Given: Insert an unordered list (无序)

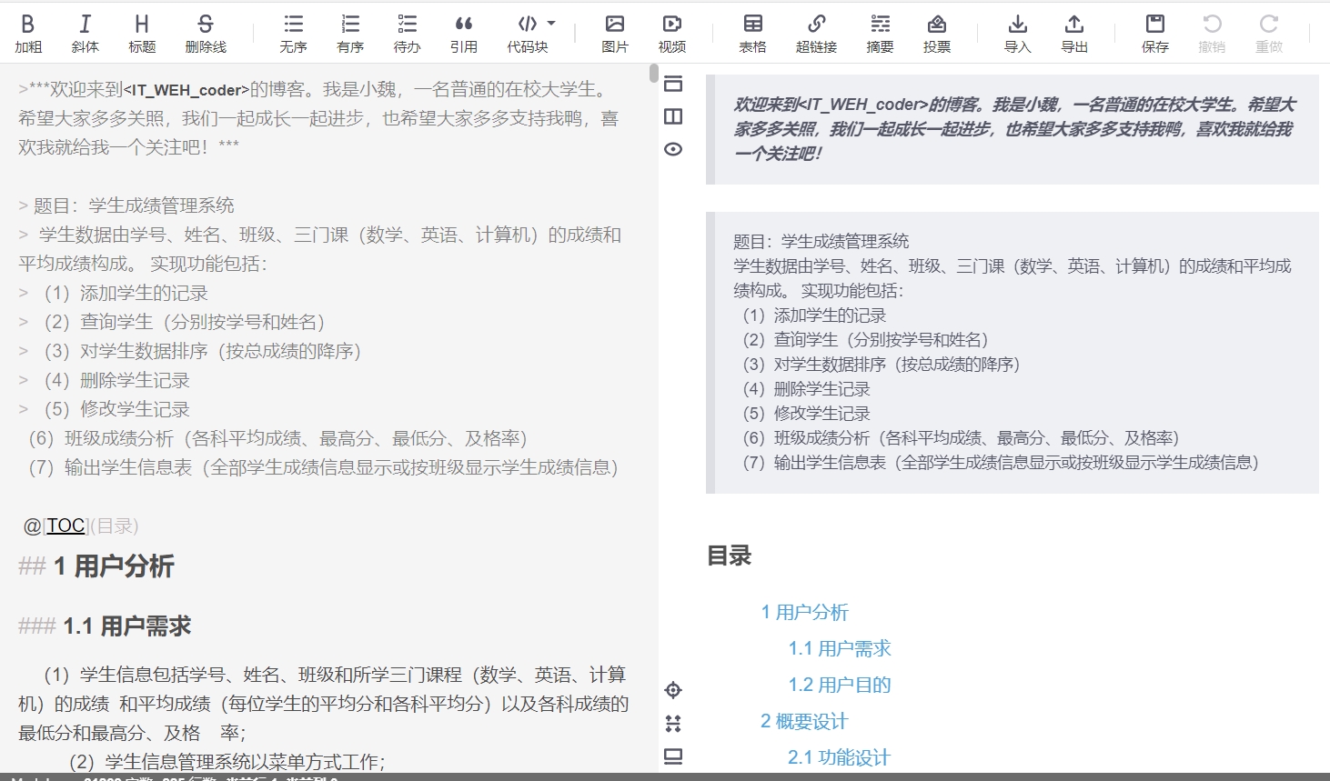Looking at the screenshot, I should pos(293,34).
